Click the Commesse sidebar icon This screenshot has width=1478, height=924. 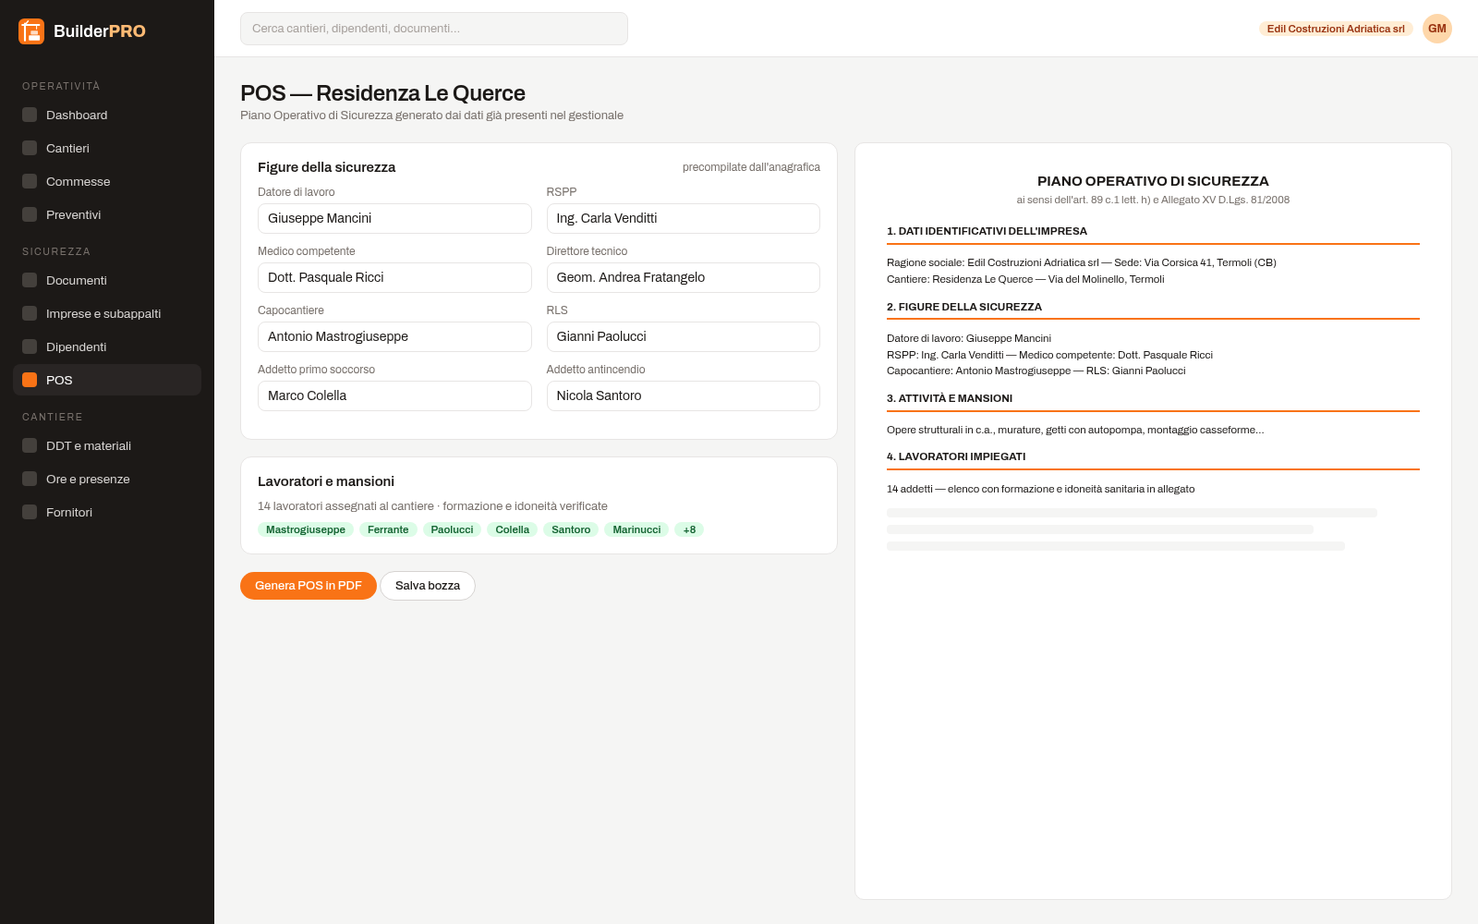pyautogui.click(x=30, y=181)
